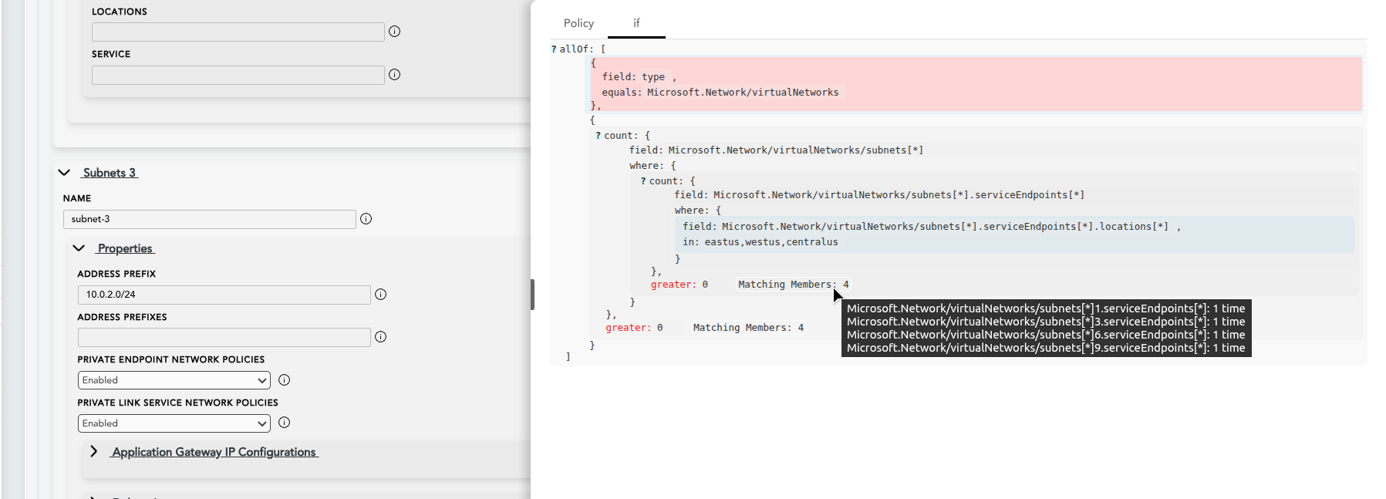This screenshot has width=1386, height=499.
Task: Expand Application Gateway IP Configurations
Action: 93,451
